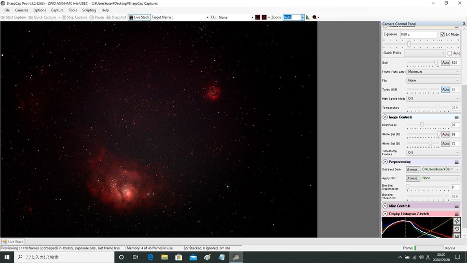Viewport: 467px width, 263px height.
Task: Toggle Auto for White Bal (R)
Action: tap(445, 134)
